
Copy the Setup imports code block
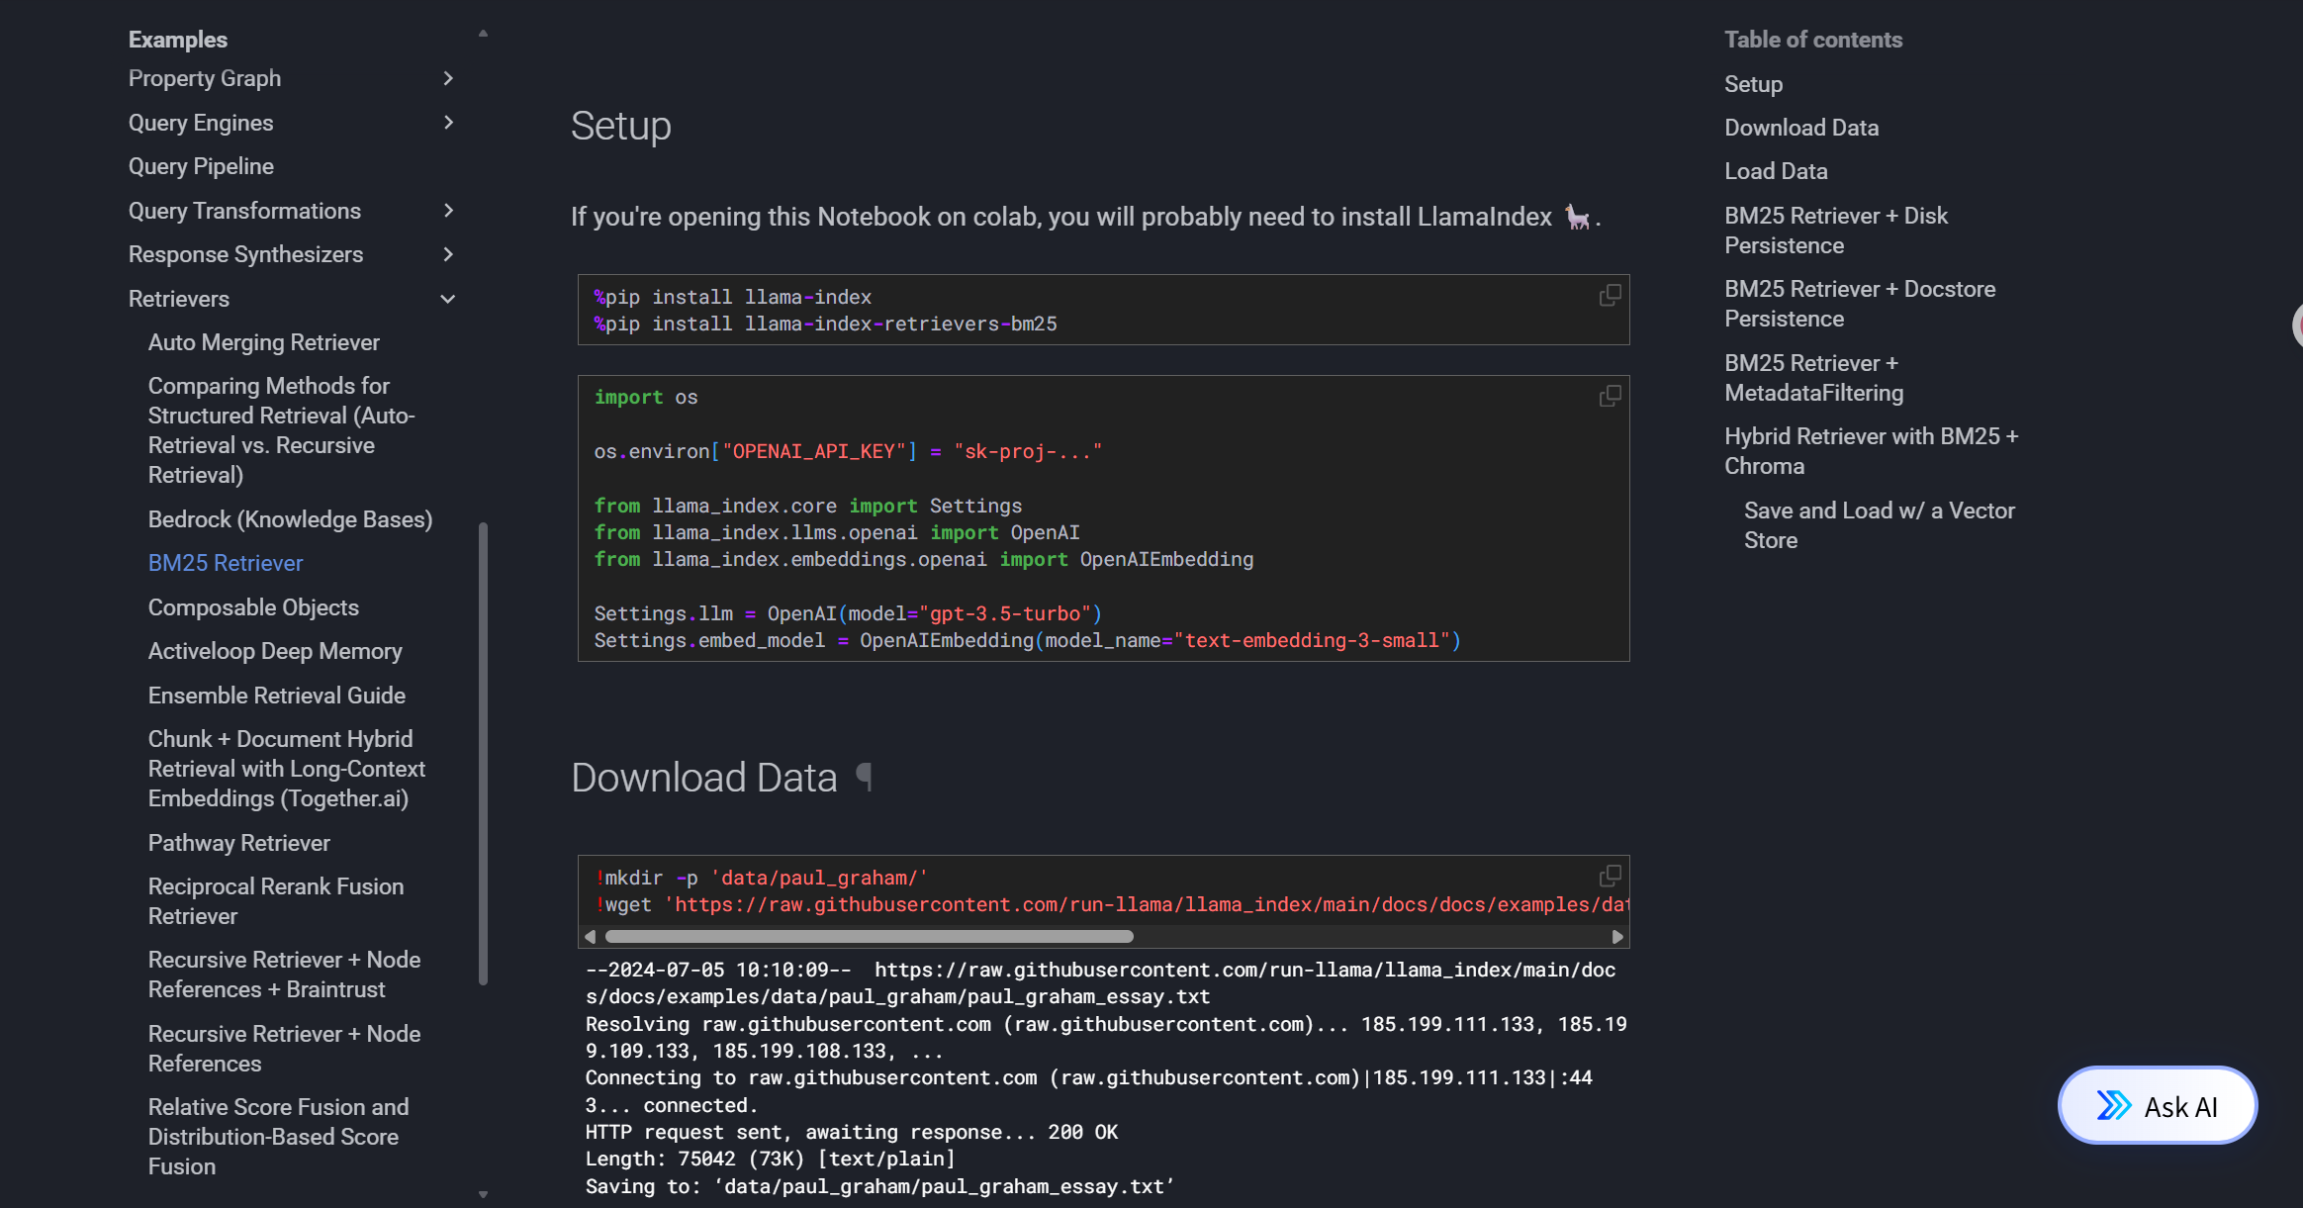point(1610,395)
